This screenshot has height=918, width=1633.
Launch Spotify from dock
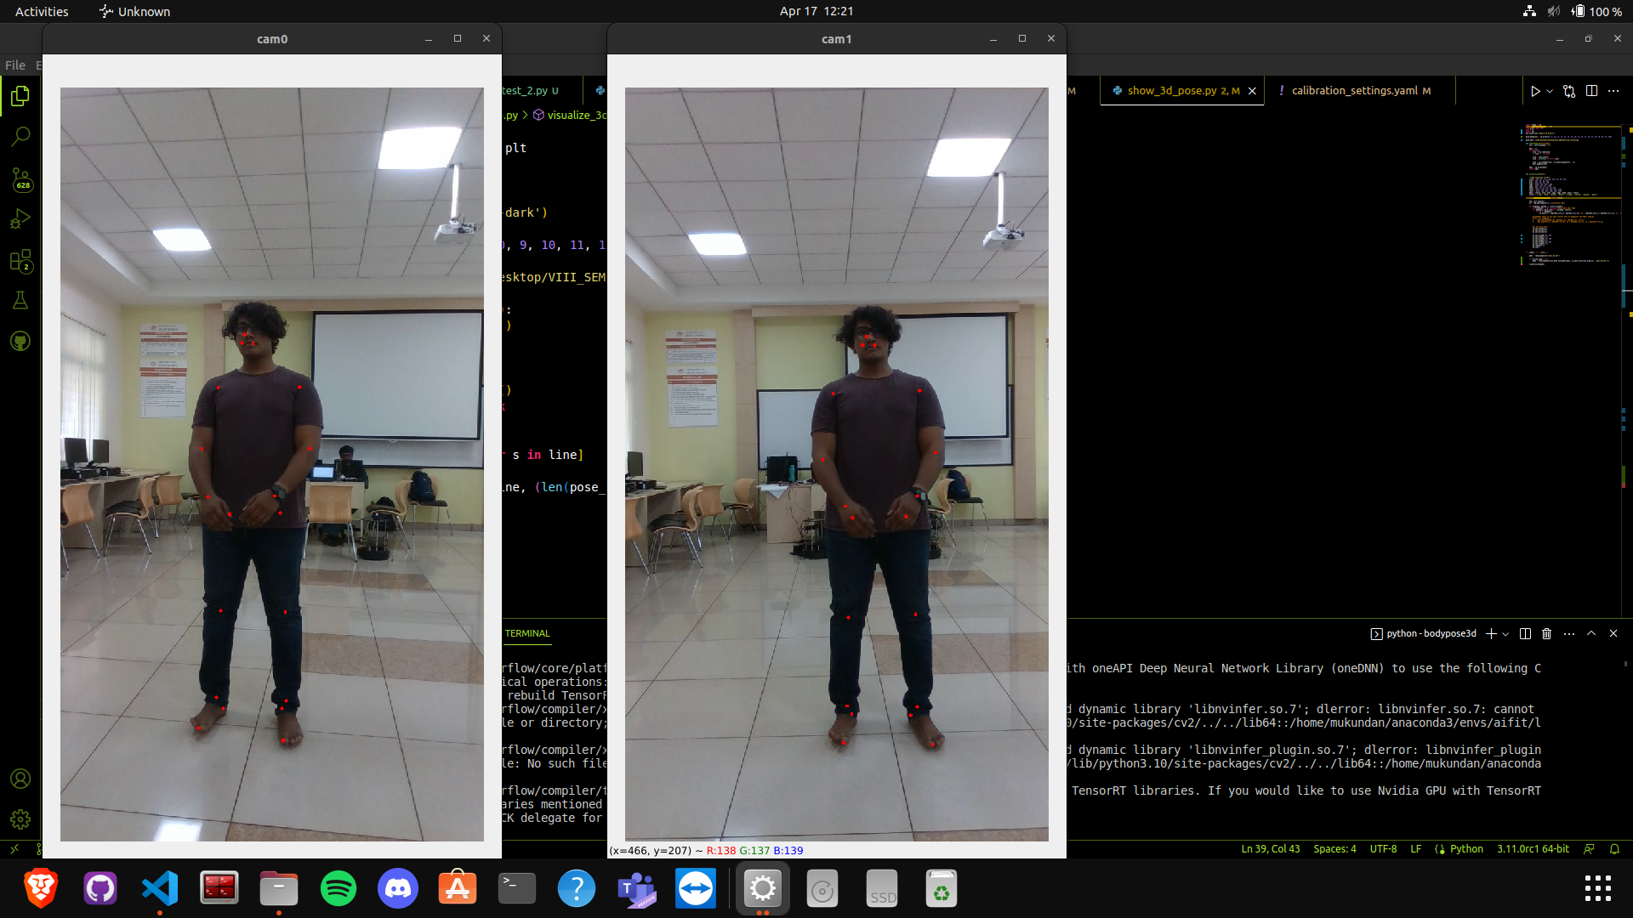pyautogui.click(x=339, y=889)
